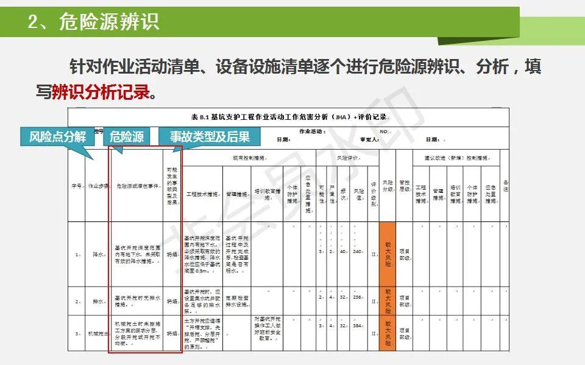Image resolution: width=585 pixels, height=365 pixels.
Task: Click the "风险分级" column header
Action: coord(388,186)
